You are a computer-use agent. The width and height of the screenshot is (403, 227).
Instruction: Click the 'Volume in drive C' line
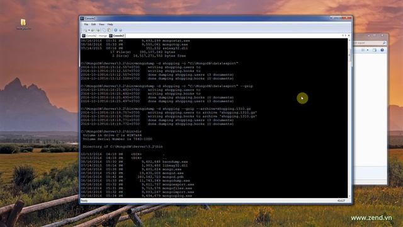click(x=112, y=135)
